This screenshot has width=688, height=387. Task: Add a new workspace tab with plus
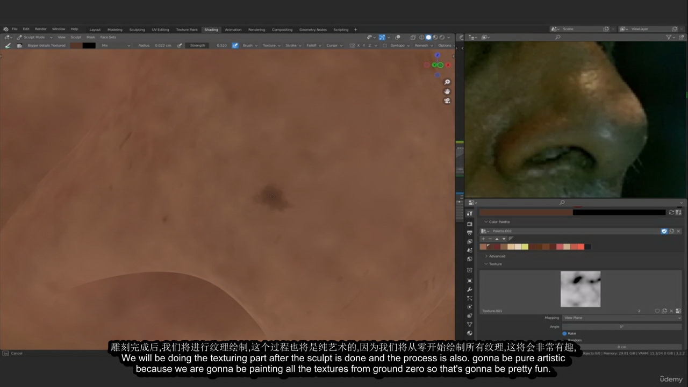click(x=355, y=30)
